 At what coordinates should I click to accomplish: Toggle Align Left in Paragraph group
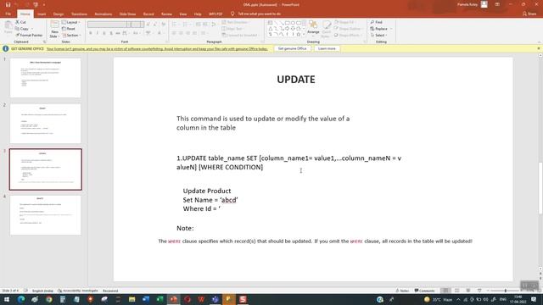(x=174, y=33)
